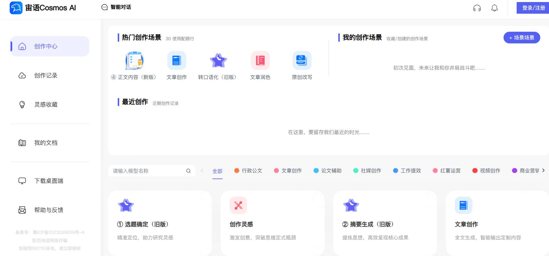Open 转口语化（旧版）star icon

tap(218, 61)
